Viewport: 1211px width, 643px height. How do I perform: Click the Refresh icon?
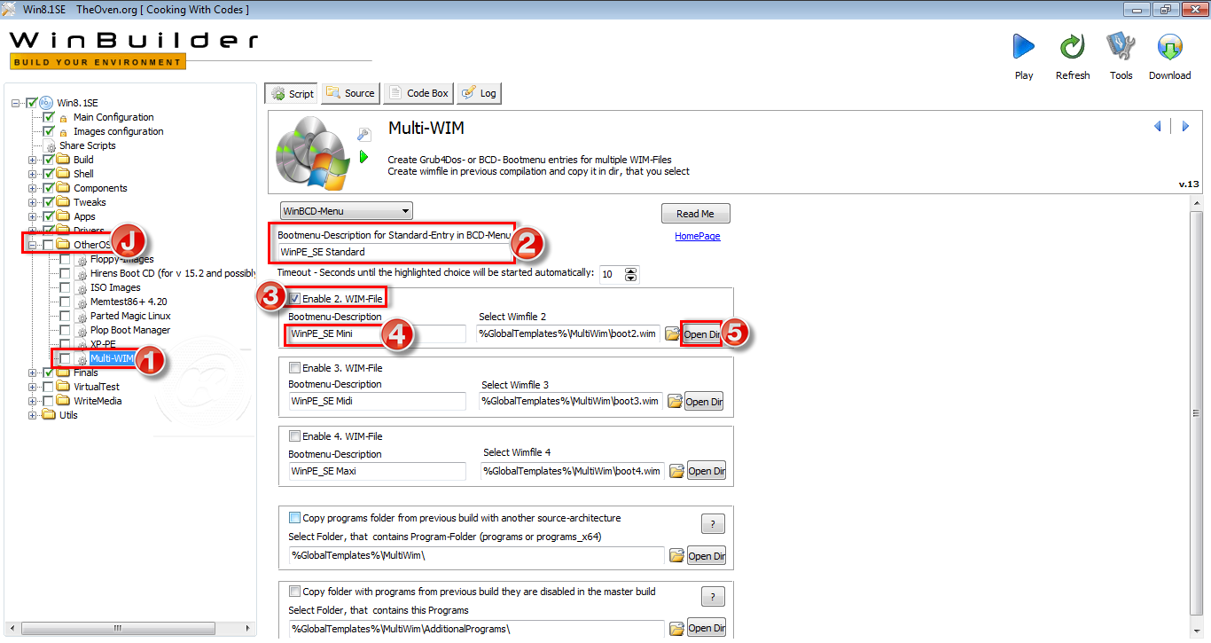click(1073, 46)
